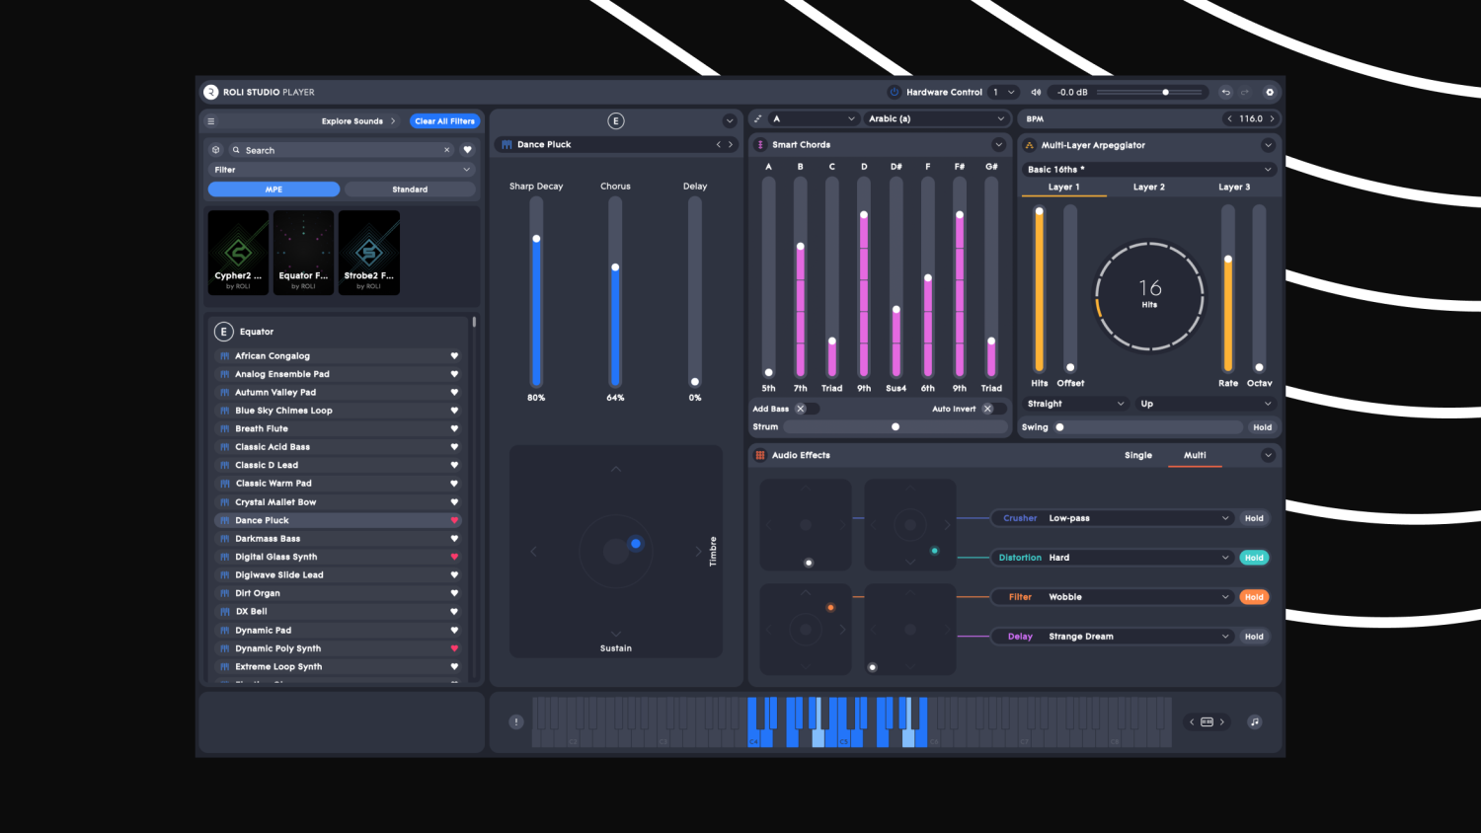This screenshot has width=1481, height=833.
Task: Click the Hardware Control power icon
Action: point(895,92)
